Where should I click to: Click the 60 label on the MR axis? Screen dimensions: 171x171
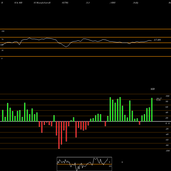point(167,107)
